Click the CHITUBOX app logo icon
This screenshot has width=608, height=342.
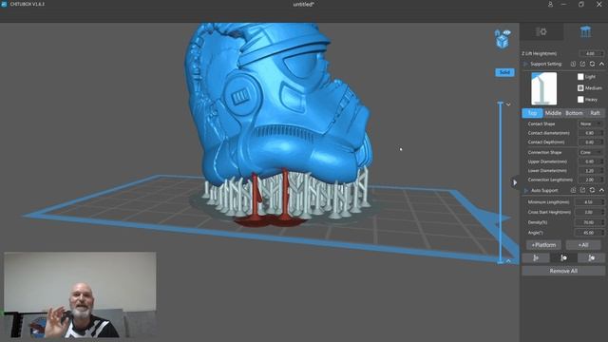click(4, 4)
